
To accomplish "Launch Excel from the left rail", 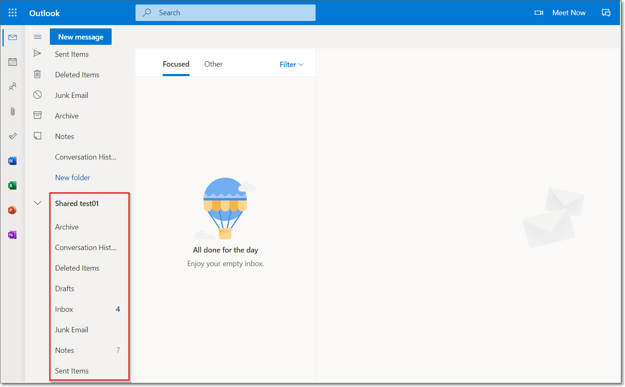I will (x=12, y=185).
